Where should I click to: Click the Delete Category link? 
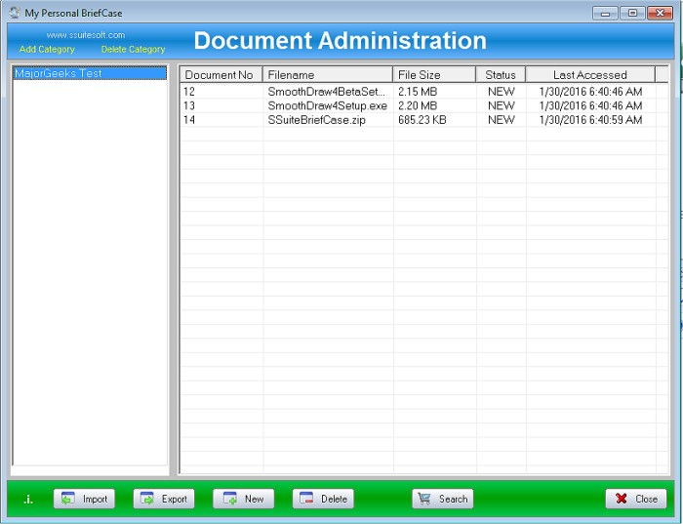[134, 49]
